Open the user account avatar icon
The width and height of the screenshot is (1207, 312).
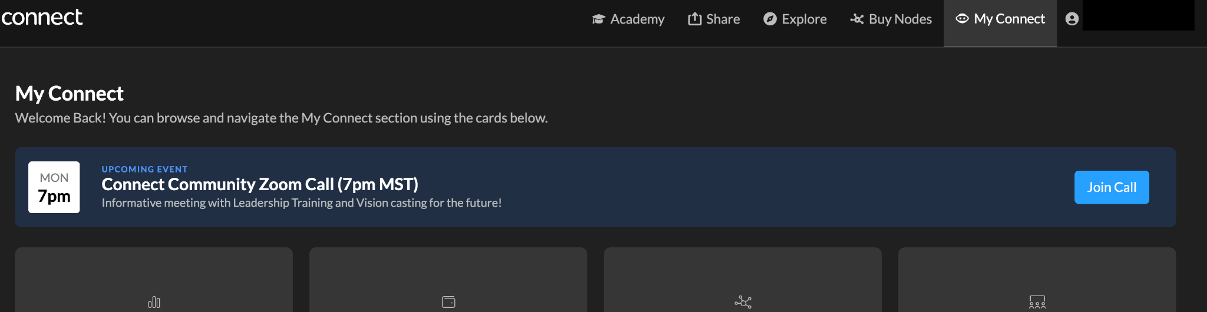[1072, 19]
